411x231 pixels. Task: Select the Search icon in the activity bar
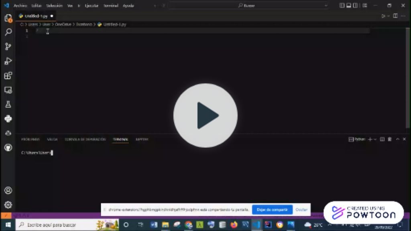pos(8,32)
